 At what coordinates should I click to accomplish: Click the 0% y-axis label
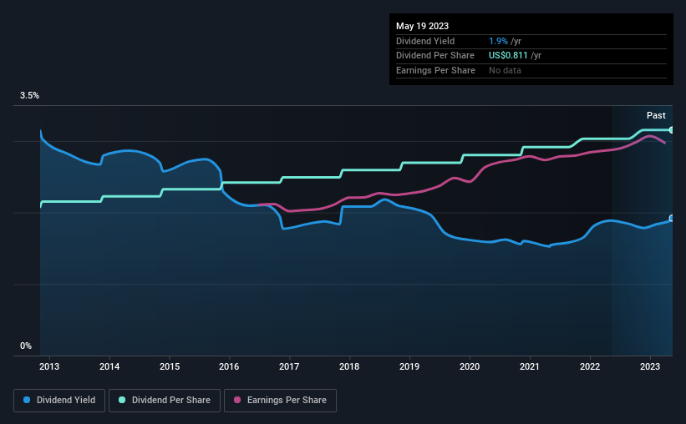(x=26, y=346)
